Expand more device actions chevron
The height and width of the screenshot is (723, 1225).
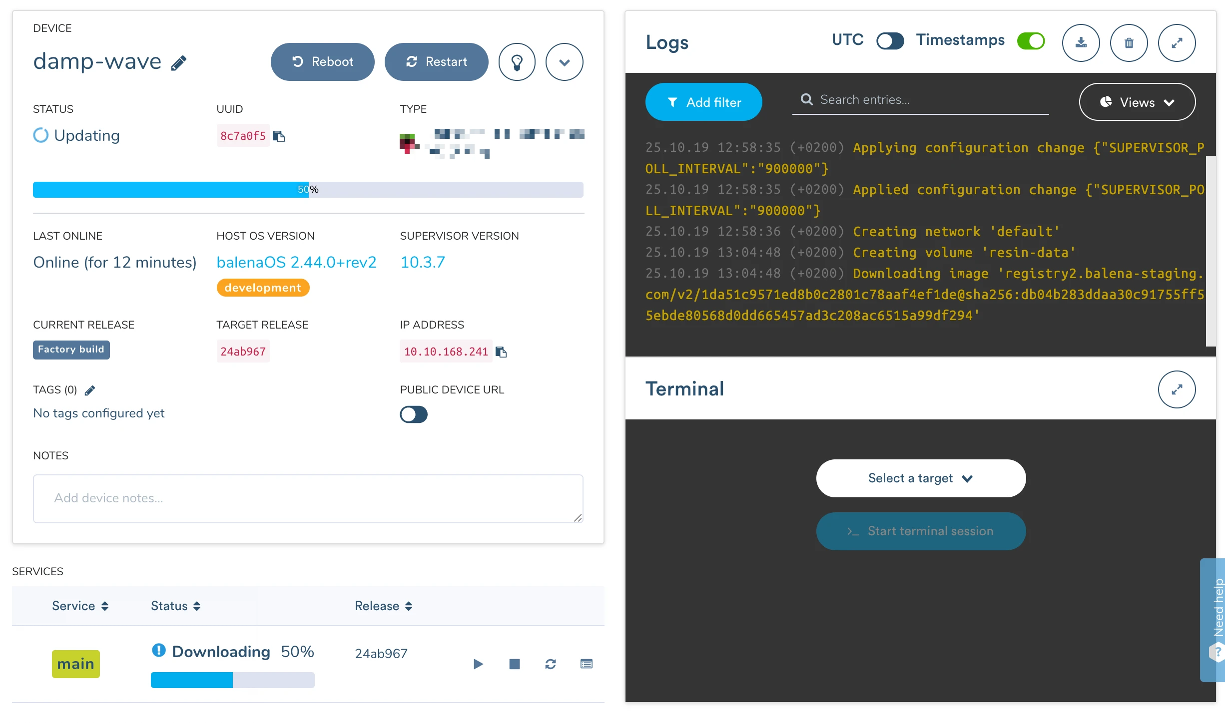coord(564,61)
